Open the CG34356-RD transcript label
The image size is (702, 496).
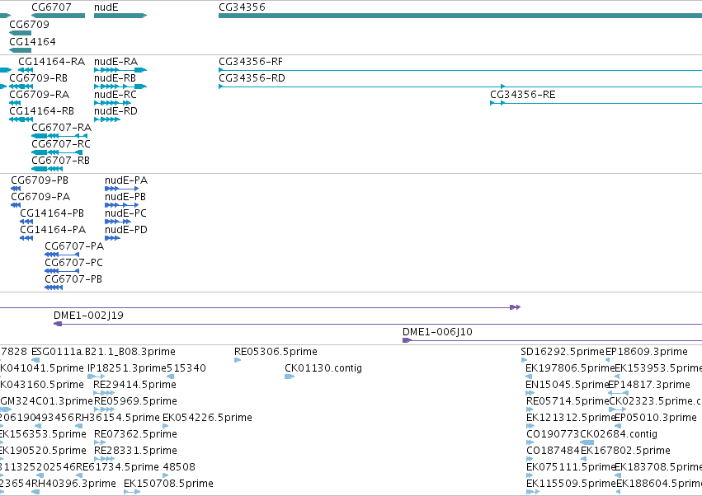point(252,77)
